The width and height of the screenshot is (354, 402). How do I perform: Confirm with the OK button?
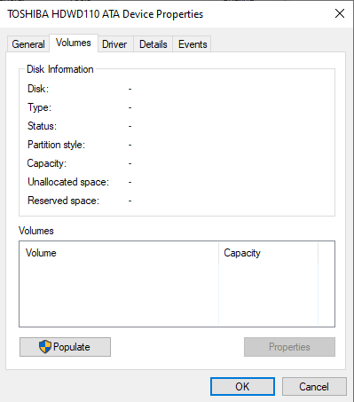[x=242, y=387]
